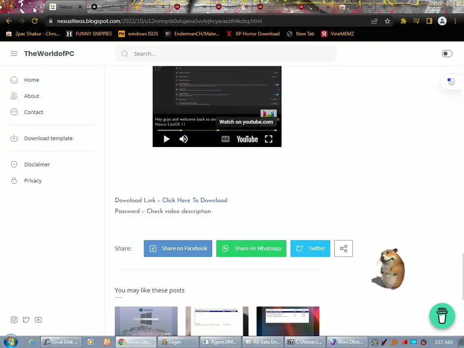Bookmark this page with the star icon
This screenshot has width=464, height=348.
(x=387, y=21)
